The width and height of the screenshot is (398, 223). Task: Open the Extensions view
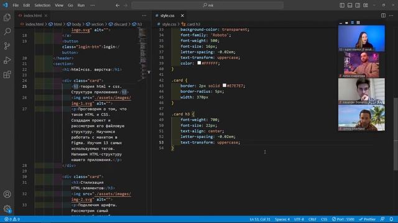[x=7, y=74]
